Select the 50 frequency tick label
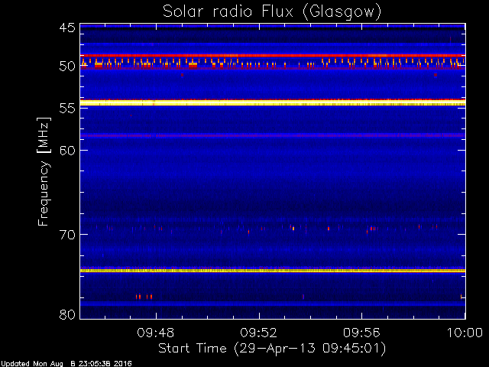 click(67, 67)
